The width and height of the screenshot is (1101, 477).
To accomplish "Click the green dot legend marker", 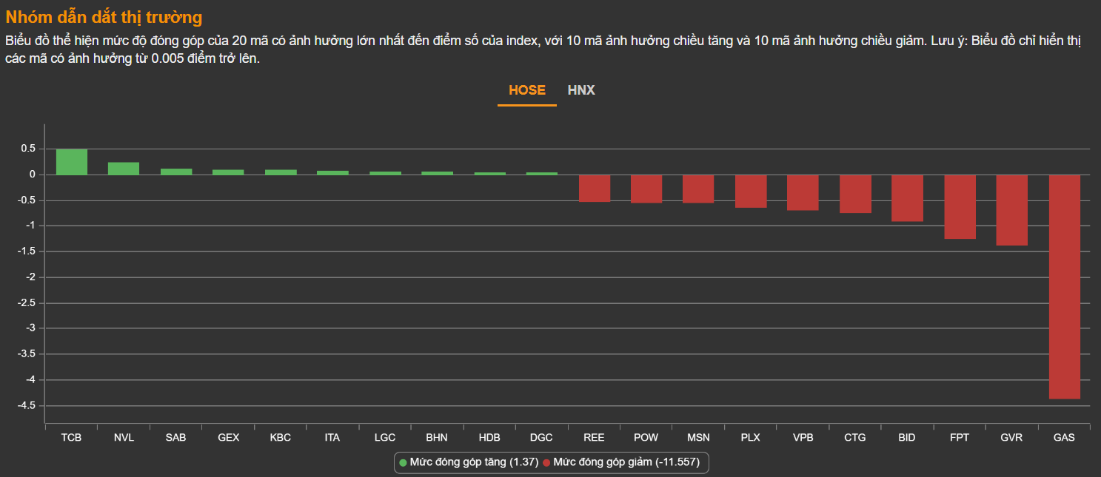I will (403, 463).
